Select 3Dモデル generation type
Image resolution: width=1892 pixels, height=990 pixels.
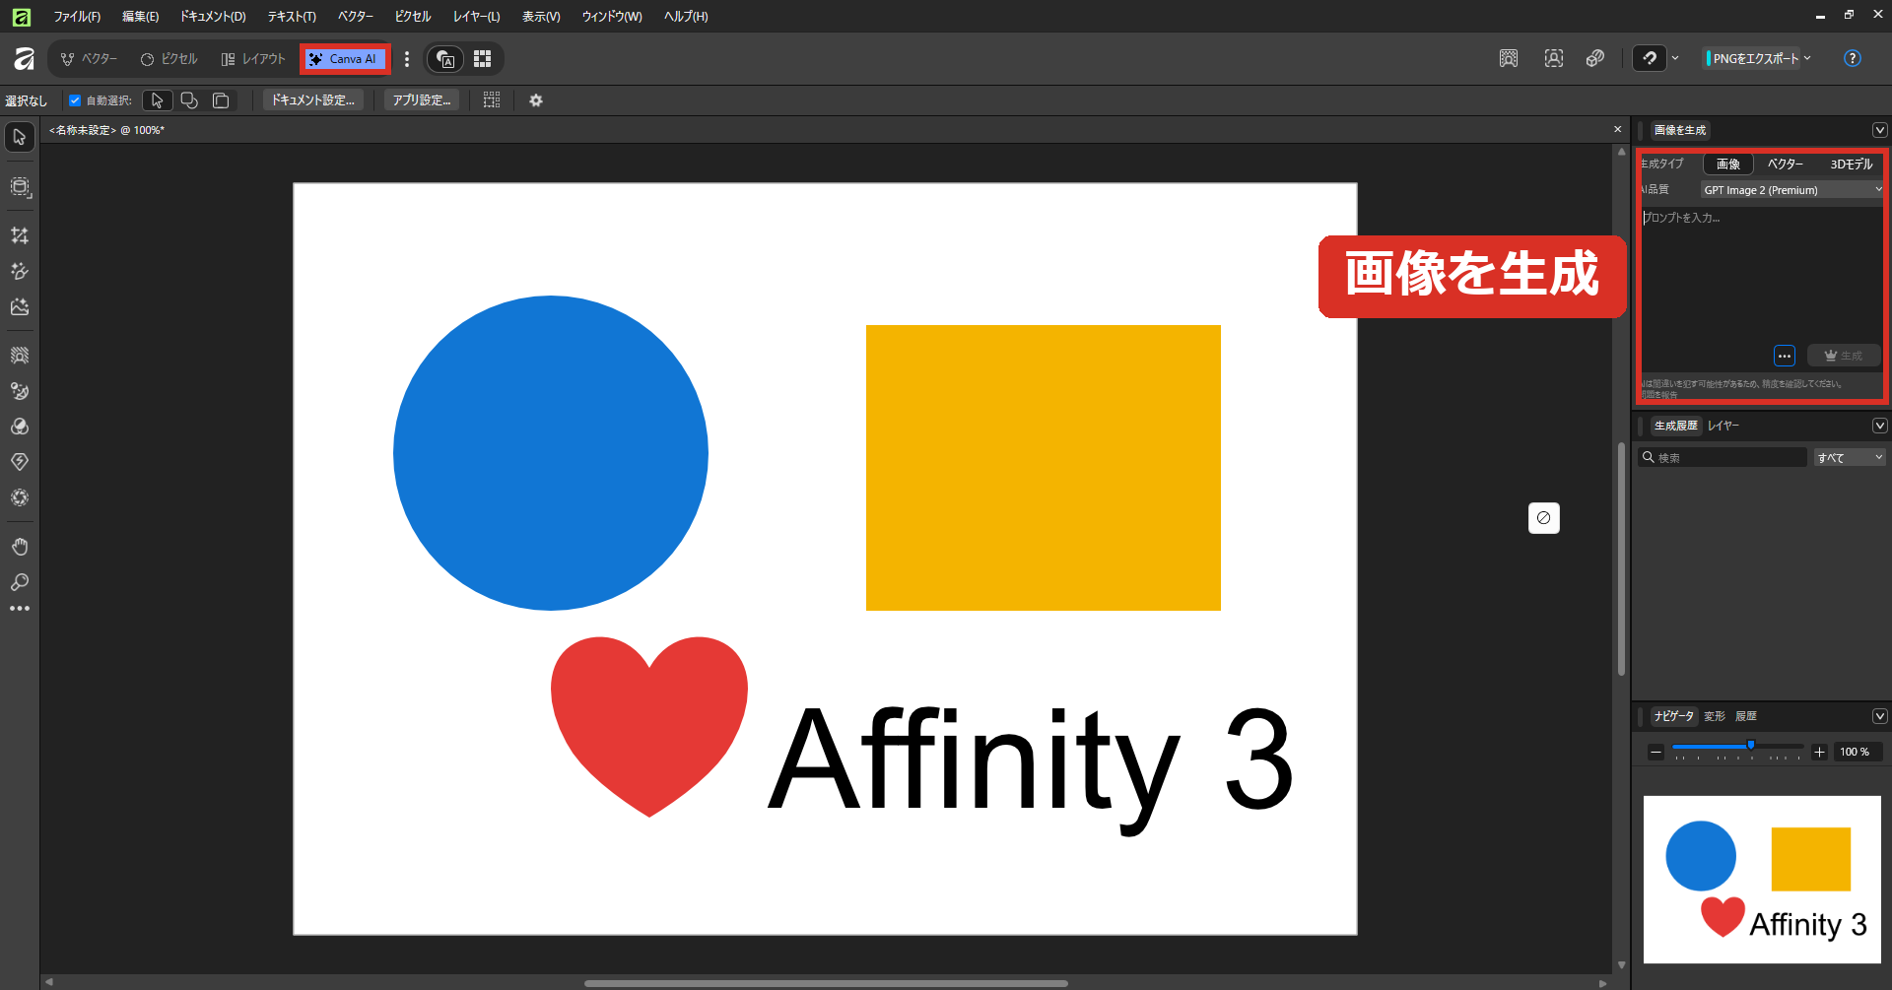[x=1851, y=165]
